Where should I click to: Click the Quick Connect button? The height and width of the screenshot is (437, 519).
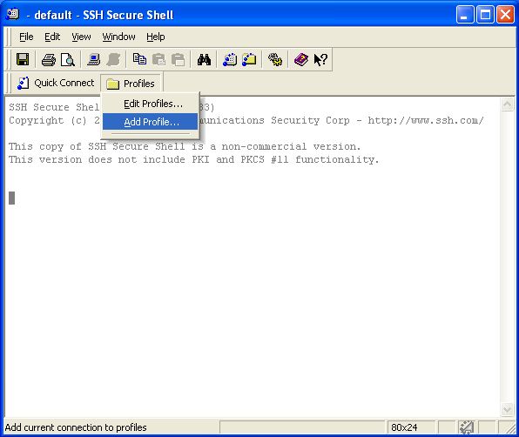(x=56, y=83)
